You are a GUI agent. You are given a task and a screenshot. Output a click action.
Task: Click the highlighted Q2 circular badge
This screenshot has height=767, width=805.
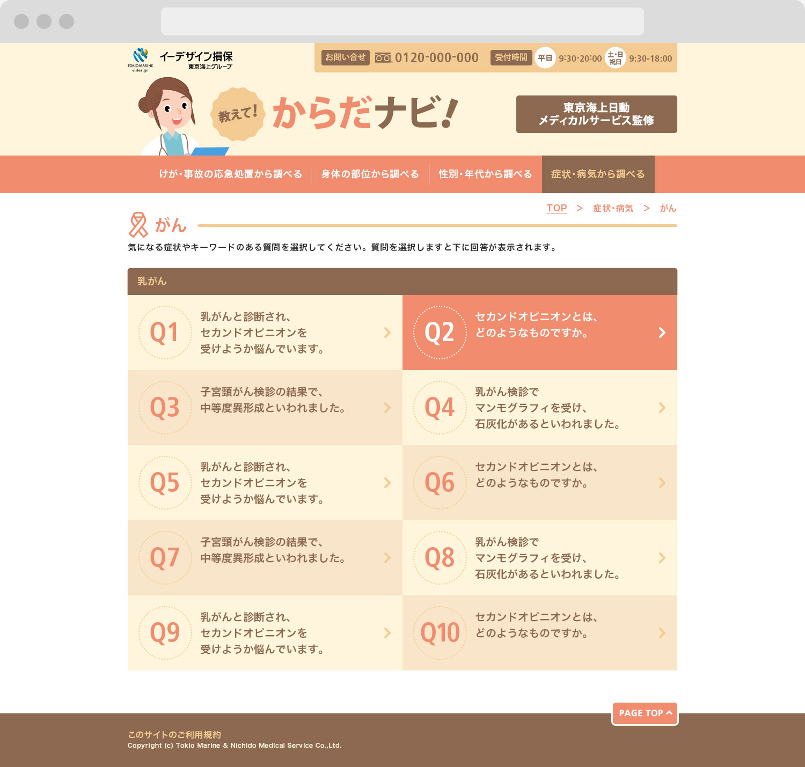(440, 333)
